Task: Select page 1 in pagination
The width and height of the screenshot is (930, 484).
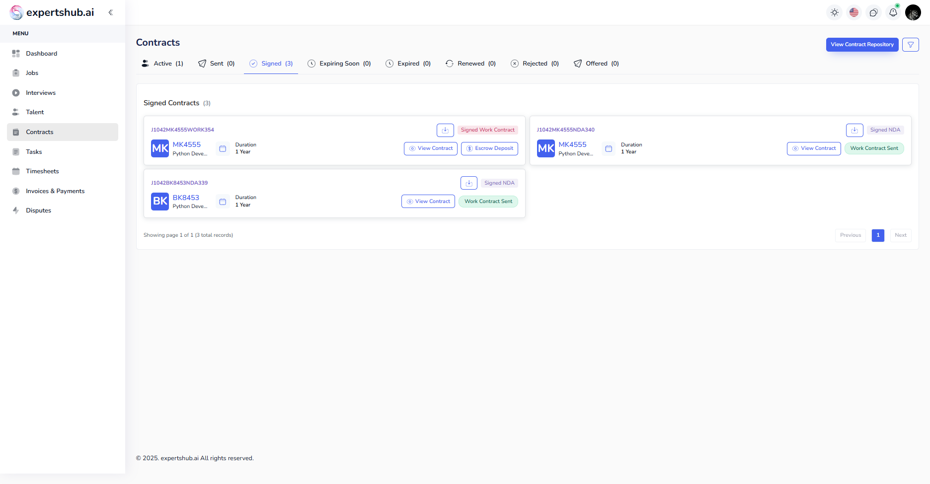Action: [878, 235]
